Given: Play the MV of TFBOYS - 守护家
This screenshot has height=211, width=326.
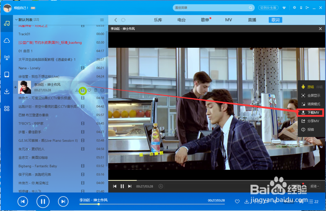Looking at the screenshot, I should (82, 123).
